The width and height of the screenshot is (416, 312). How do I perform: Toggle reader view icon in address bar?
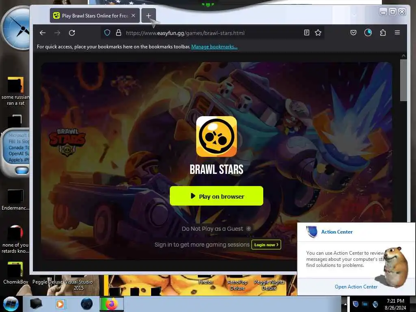pos(307,32)
